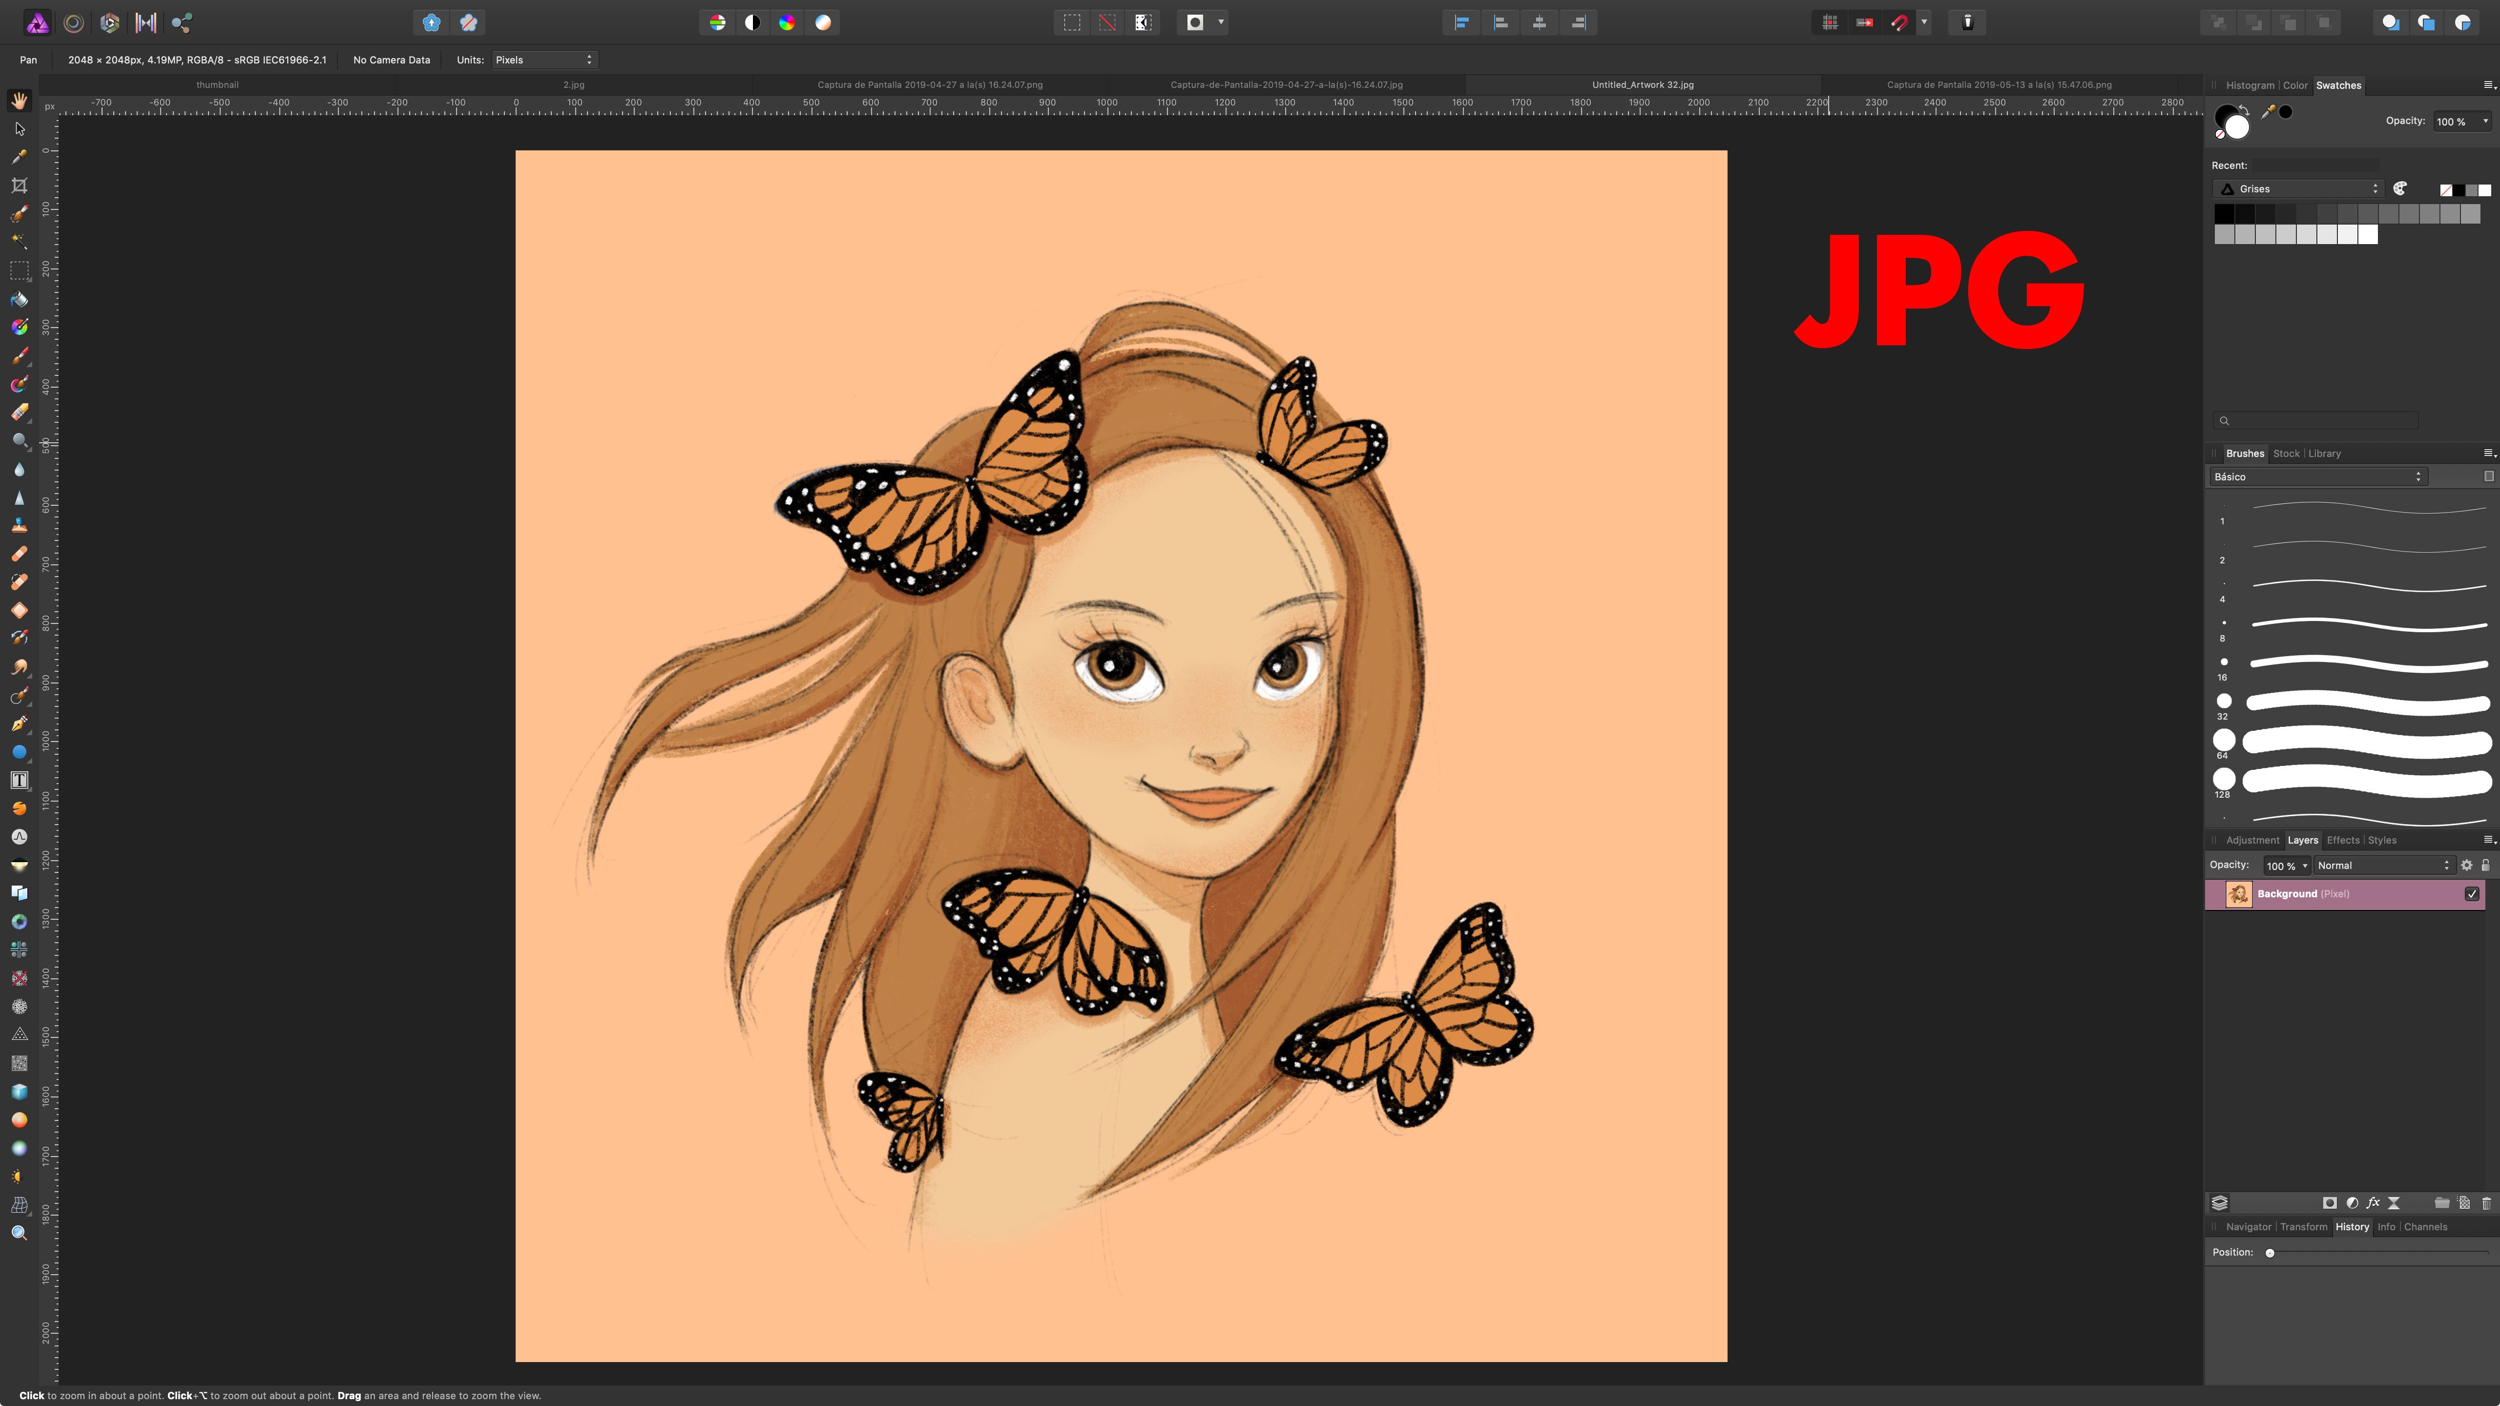Screen dimensions: 2500x1406
Task: Select the Clone Brush stamp tool
Action: click(x=20, y=526)
